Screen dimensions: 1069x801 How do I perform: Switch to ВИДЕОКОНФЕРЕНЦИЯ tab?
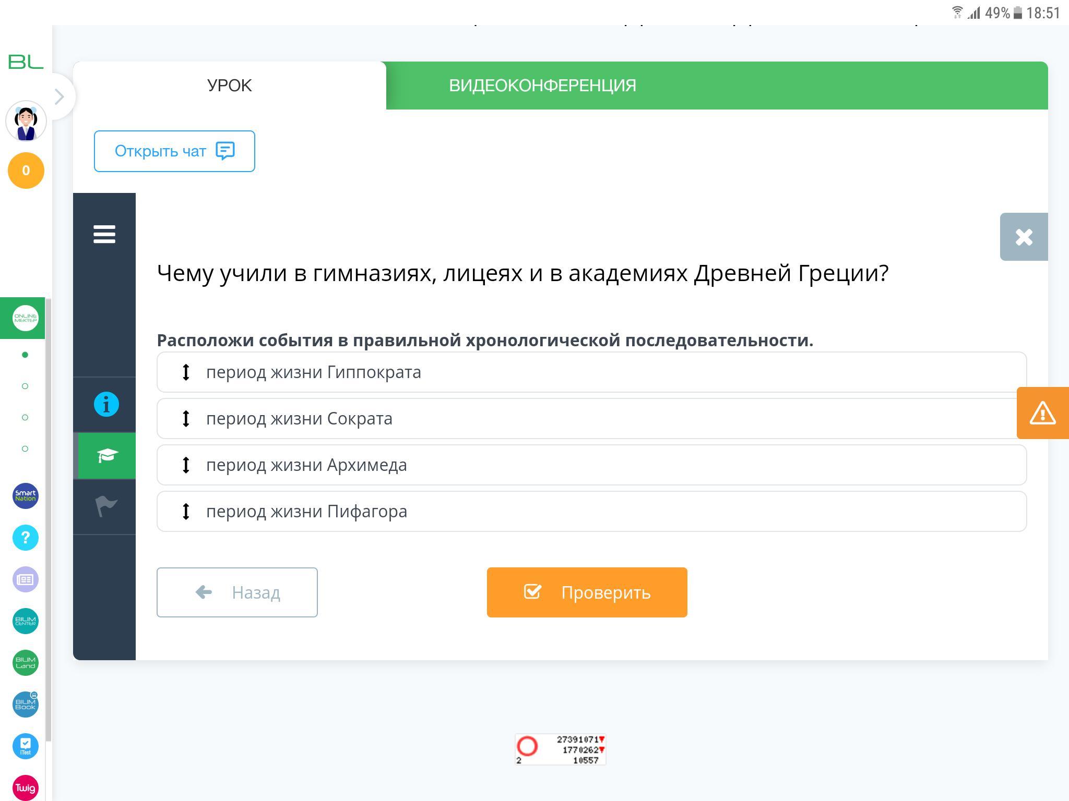542,86
